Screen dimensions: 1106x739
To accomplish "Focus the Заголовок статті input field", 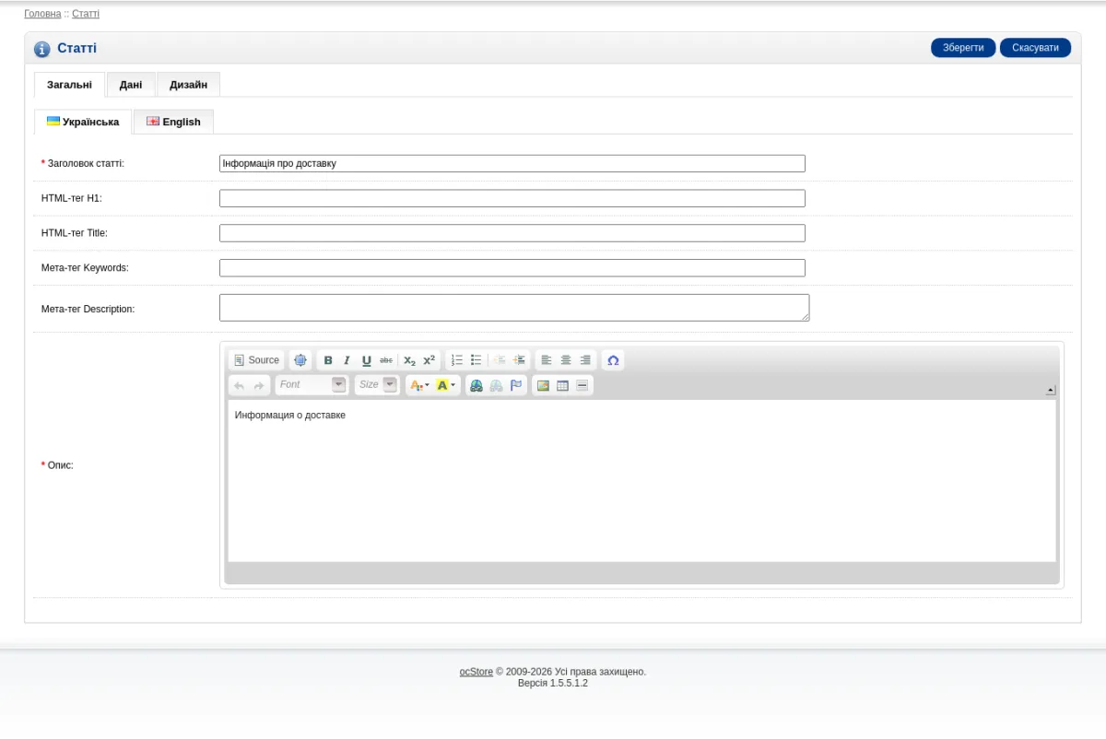I will (512, 163).
